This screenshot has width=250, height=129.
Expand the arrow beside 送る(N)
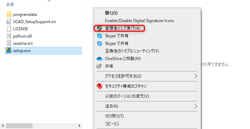pos(196,106)
